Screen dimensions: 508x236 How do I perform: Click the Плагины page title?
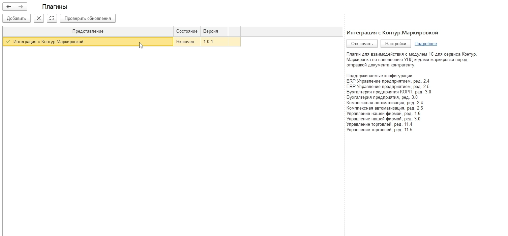[x=55, y=7]
